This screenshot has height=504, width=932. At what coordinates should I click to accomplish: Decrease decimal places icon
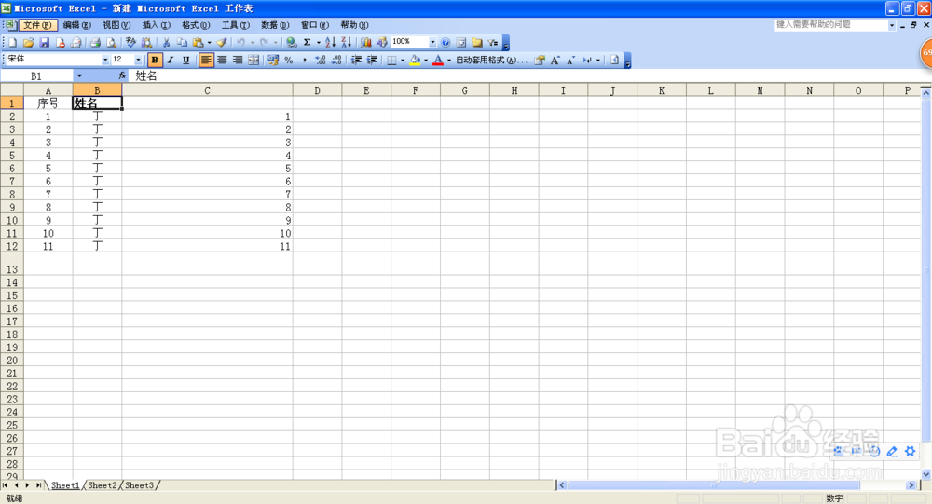pos(336,60)
